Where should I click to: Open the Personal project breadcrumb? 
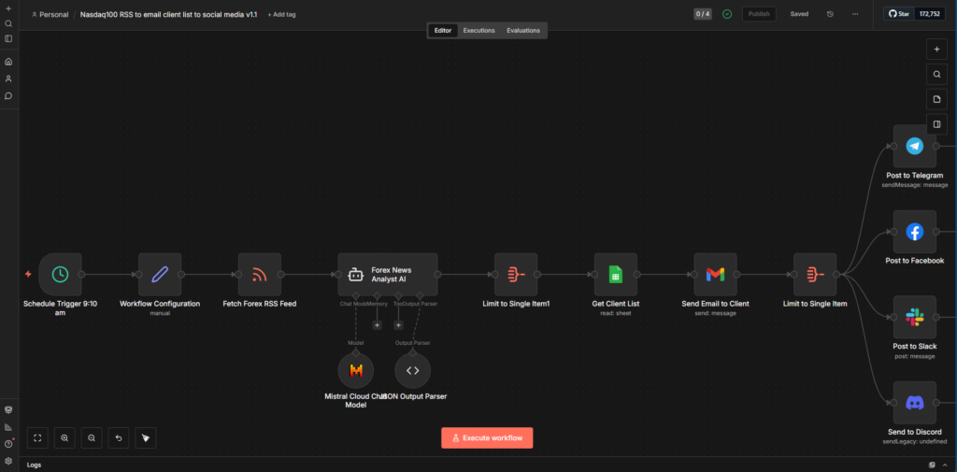pos(50,14)
